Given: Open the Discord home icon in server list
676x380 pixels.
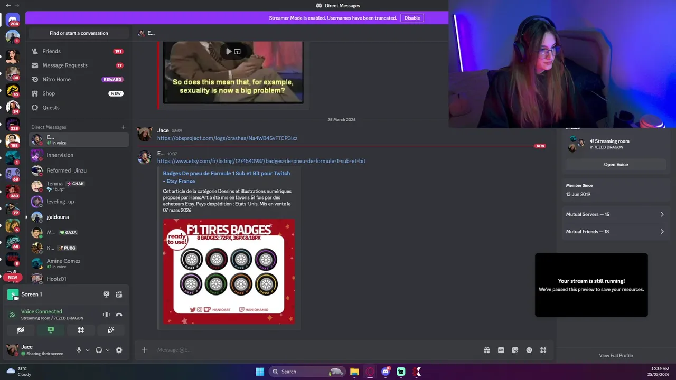Looking at the screenshot, I should 13,20.
